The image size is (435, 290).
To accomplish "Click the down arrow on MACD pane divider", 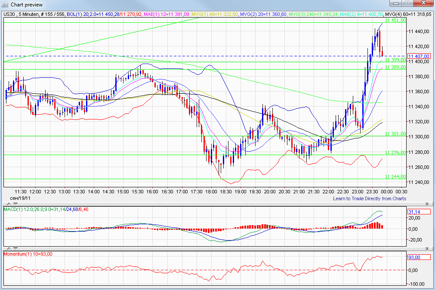I will [x=15, y=204].
